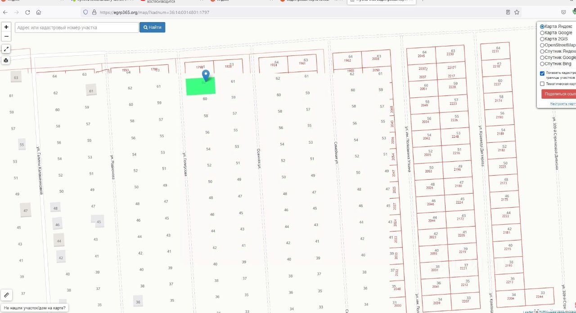This screenshot has height=313, width=576.
Task: Open the tracking protection shield info
Action: pos(86,12)
